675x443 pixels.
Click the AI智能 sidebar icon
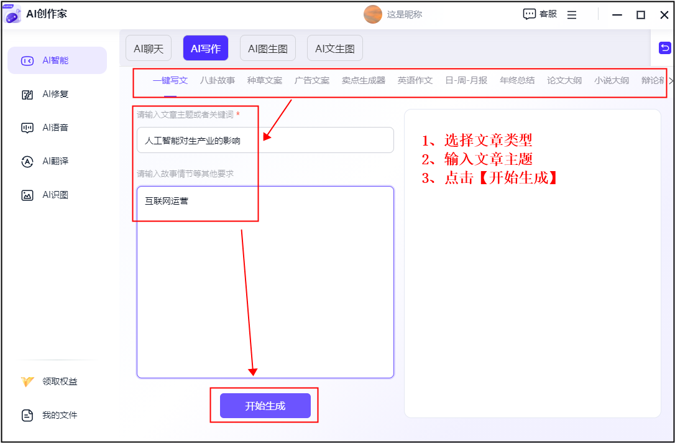(27, 61)
